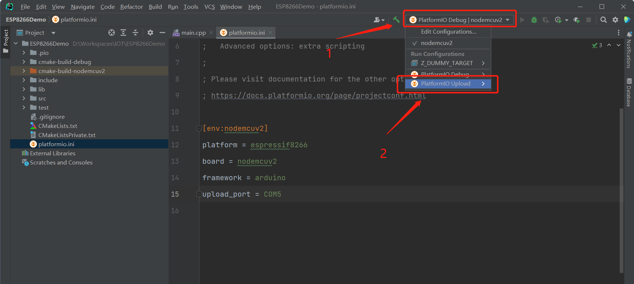Screen dimensions: 634x284
Task: Close the main.cpp editor tab
Action: [x=211, y=33]
